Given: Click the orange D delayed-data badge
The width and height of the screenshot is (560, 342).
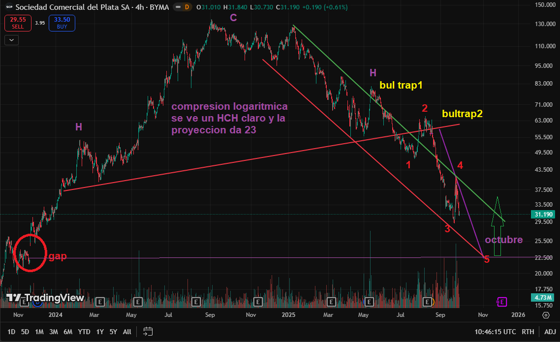Looking at the screenshot, I should point(187,7).
